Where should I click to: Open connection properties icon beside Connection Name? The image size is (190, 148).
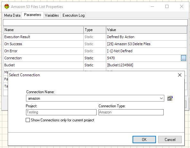coord(170,98)
